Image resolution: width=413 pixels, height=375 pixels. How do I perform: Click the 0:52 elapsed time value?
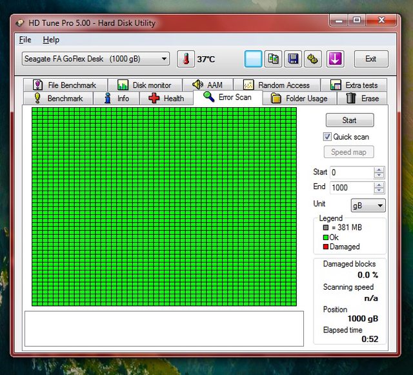pos(370,339)
